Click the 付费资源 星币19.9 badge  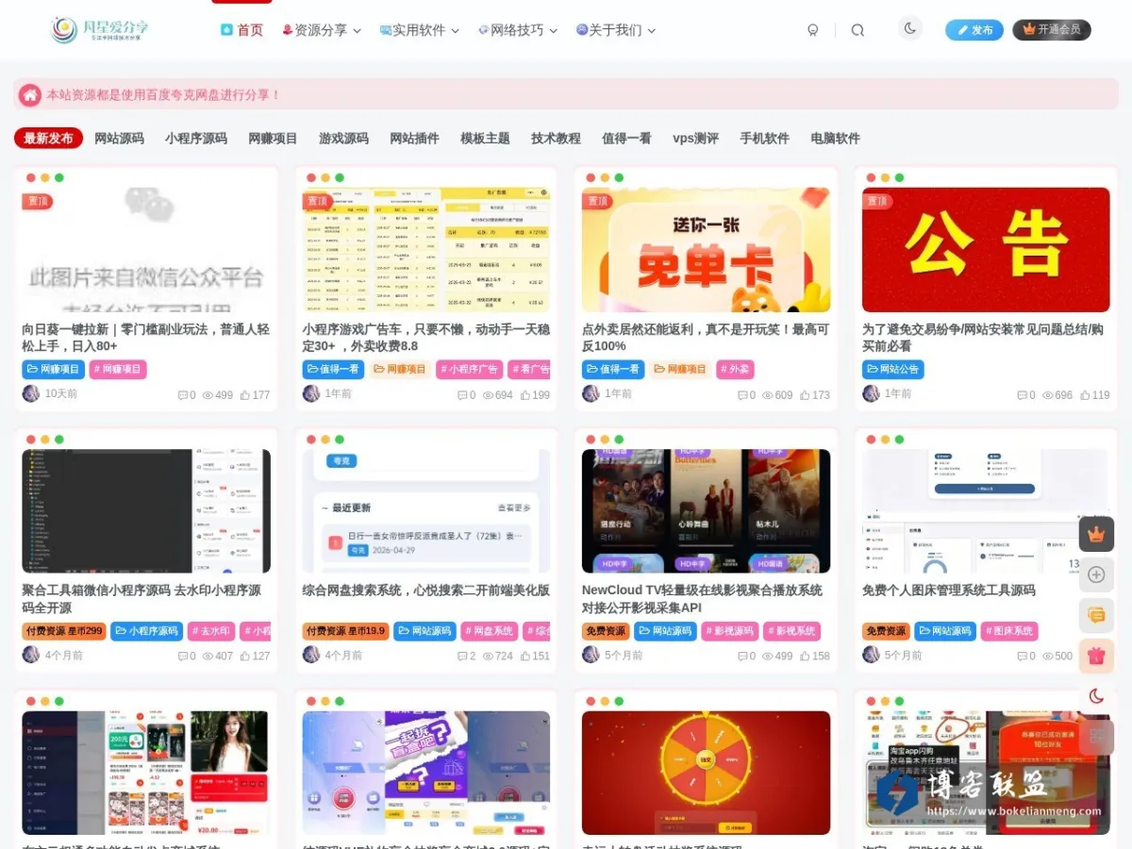345,631
